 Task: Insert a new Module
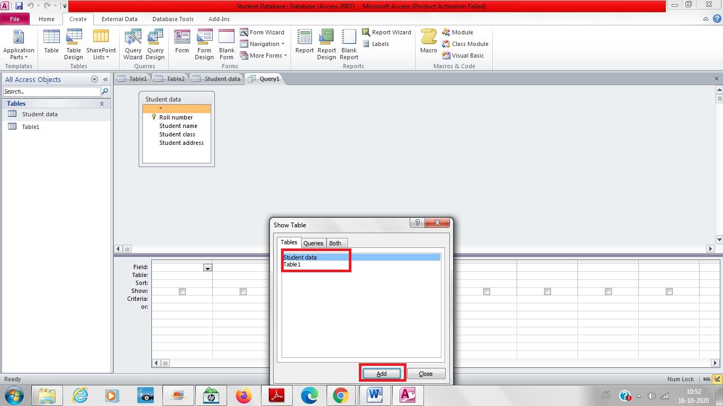[457, 32]
